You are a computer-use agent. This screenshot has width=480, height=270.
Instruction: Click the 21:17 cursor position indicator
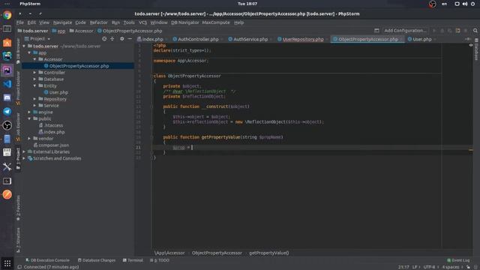(403, 267)
